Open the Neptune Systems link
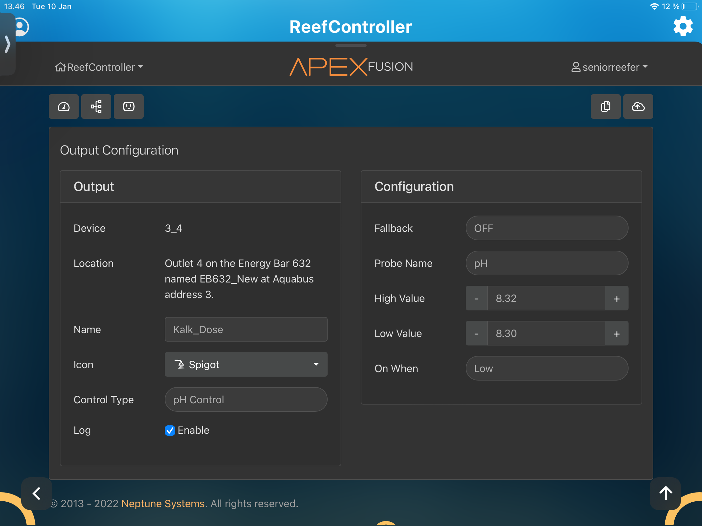 (163, 503)
